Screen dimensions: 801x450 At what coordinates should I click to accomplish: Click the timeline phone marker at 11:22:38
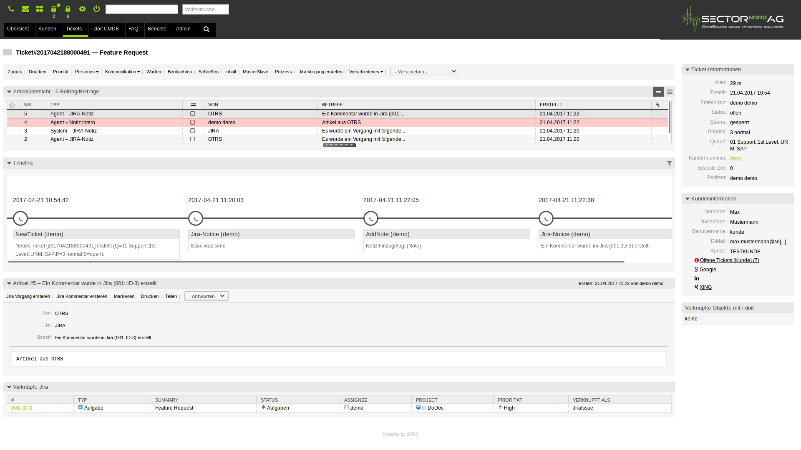(x=546, y=218)
